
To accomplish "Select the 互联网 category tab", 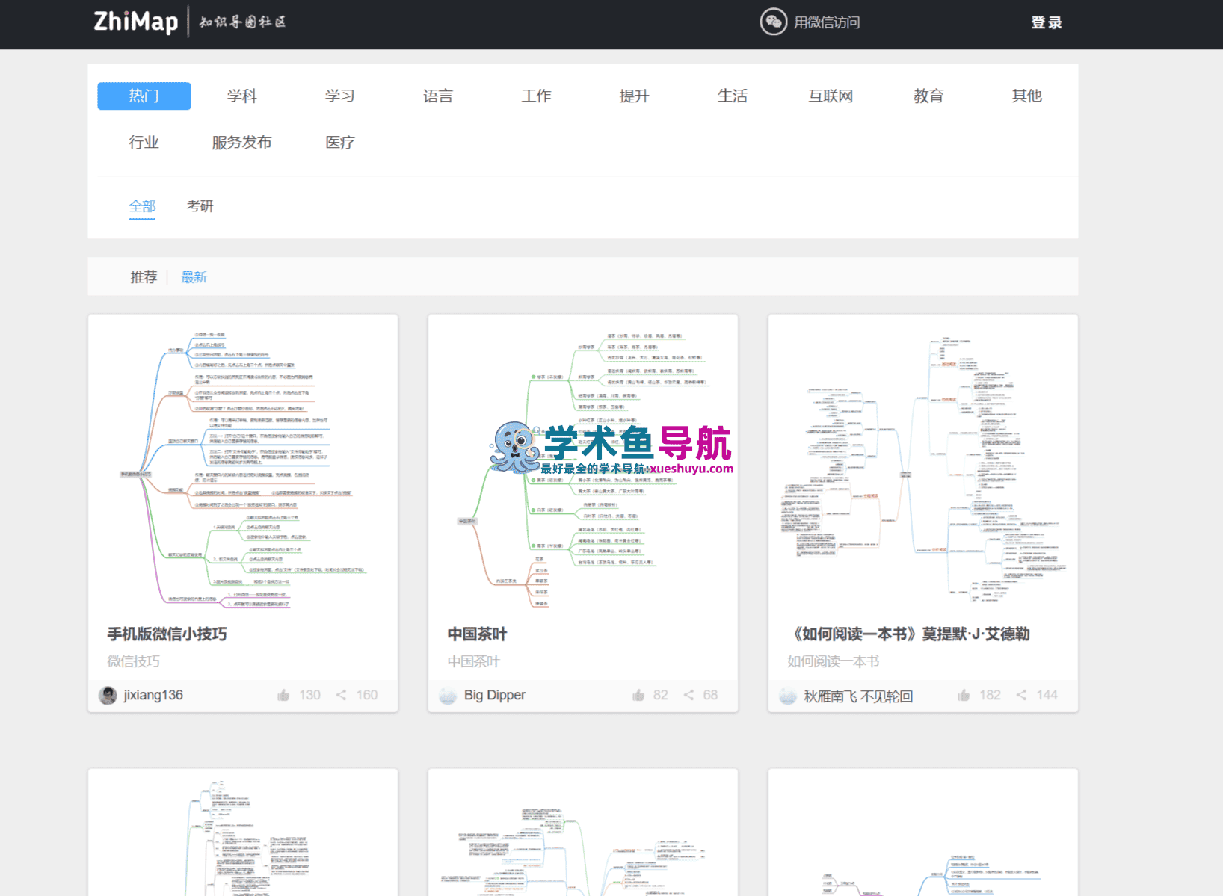I will [831, 96].
